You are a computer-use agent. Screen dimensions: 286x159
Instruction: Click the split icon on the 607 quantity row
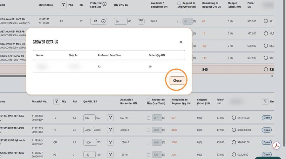tap(110, 118)
